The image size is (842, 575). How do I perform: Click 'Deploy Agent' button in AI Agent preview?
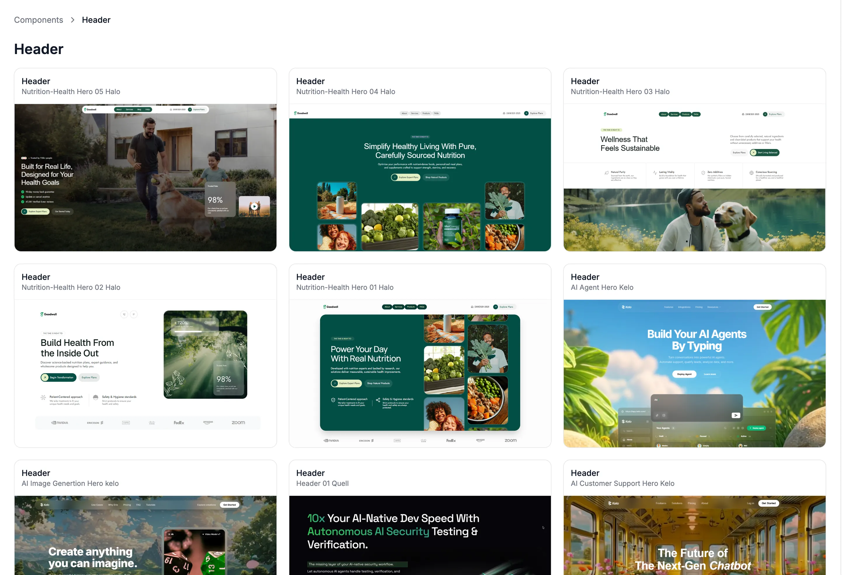tap(684, 374)
